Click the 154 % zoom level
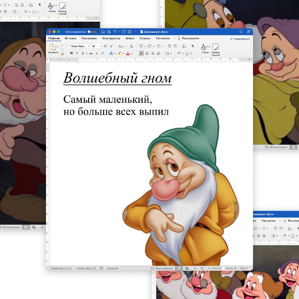299x299 pixels. [x=244, y=268]
